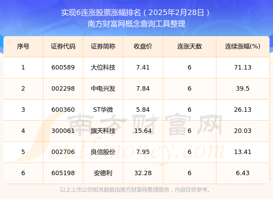Click stock name 良信股份
This screenshot has height=199, width=273.
103,152
